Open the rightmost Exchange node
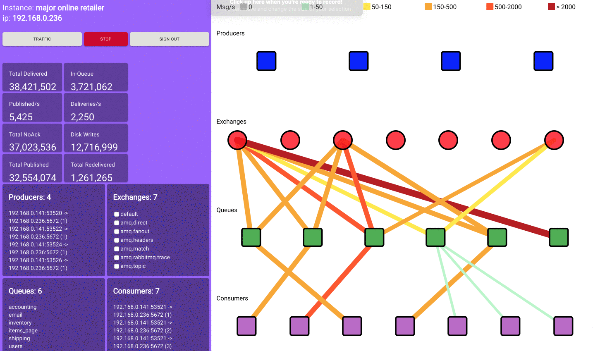This screenshot has width=593, height=351. click(554, 140)
